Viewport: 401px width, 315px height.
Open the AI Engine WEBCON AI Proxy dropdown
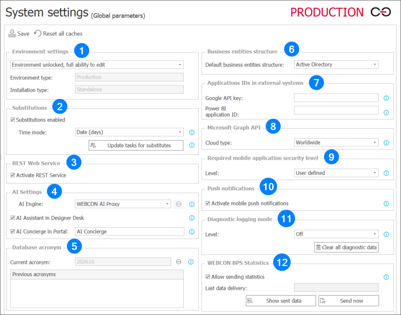pos(123,204)
